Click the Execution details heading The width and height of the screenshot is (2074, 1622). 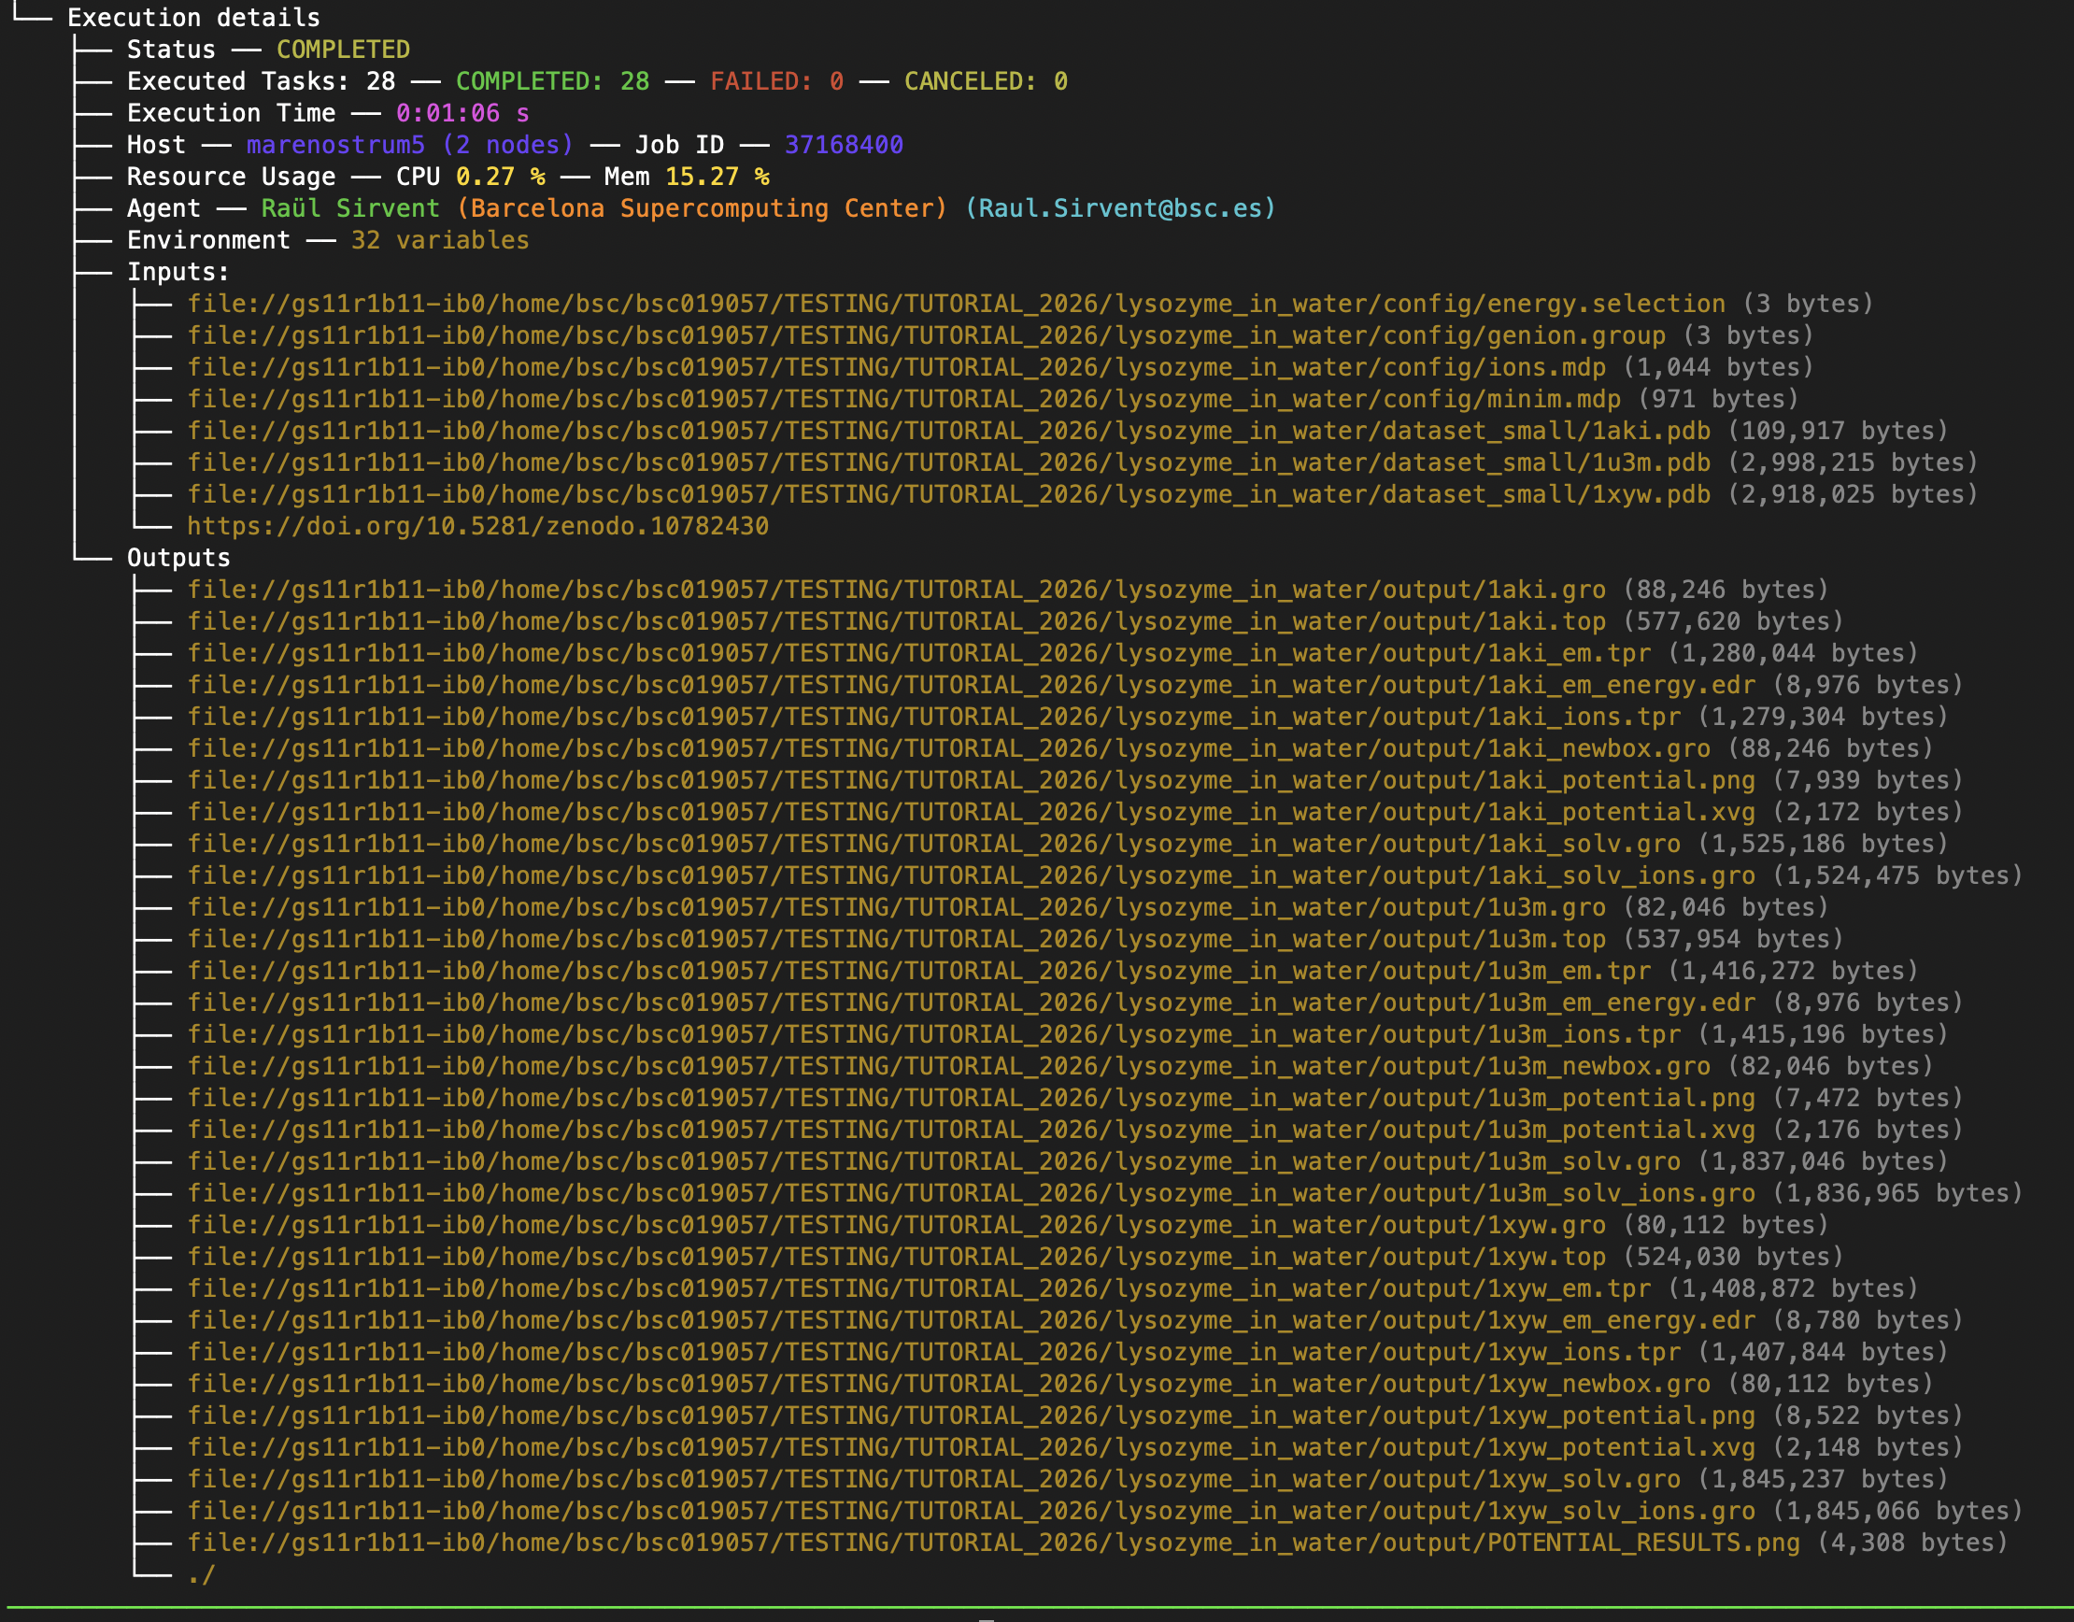193,18
